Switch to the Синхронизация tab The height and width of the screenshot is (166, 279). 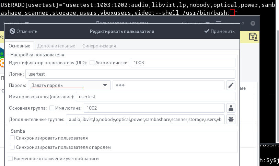[99, 46]
